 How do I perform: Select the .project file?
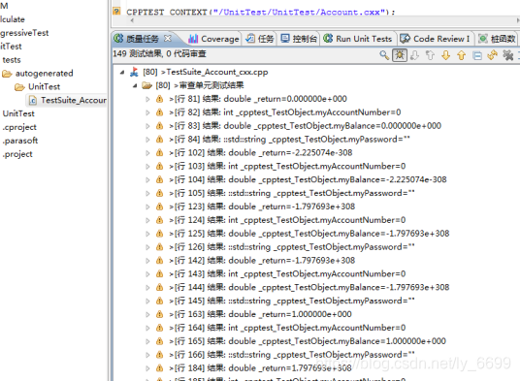tap(17, 154)
